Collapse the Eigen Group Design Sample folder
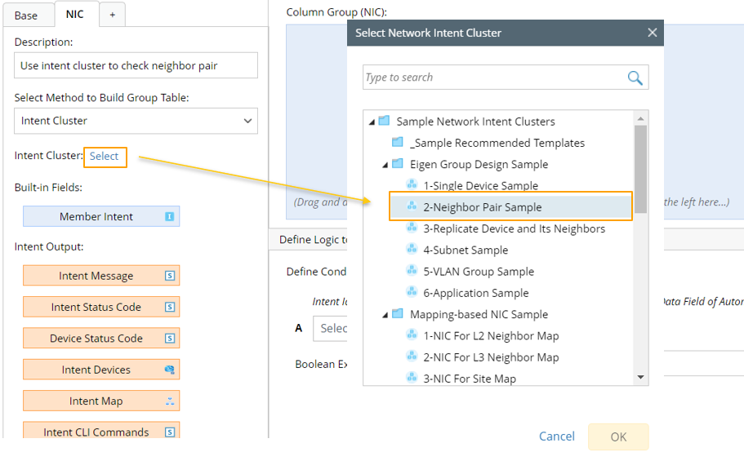This screenshot has width=744, height=452. pos(385,164)
